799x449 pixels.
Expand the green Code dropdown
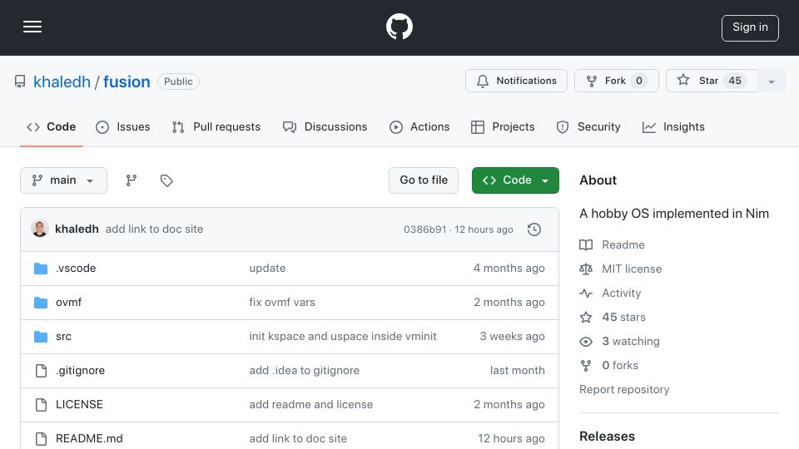tap(515, 180)
